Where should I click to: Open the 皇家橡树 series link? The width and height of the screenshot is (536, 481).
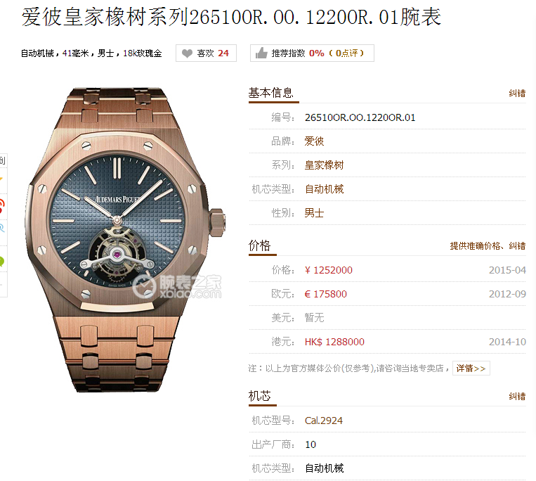point(324,165)
